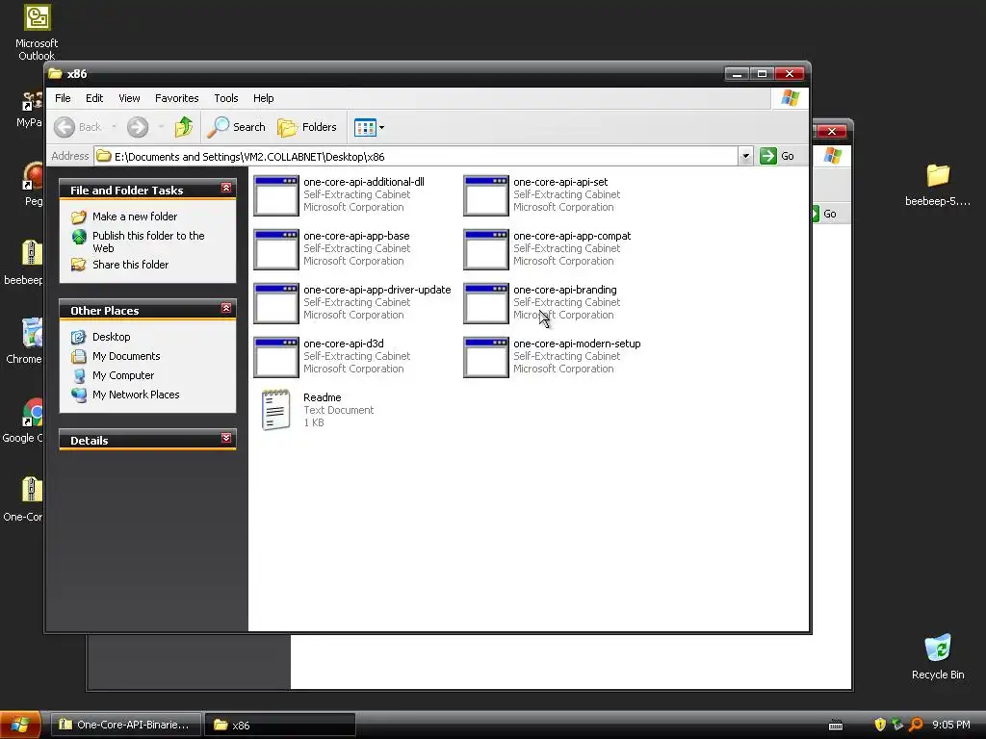Viewport: 986px width, 739px height.
Task: Select the one-core-api-api-set file icon
Action: click(x=486, y=194)
